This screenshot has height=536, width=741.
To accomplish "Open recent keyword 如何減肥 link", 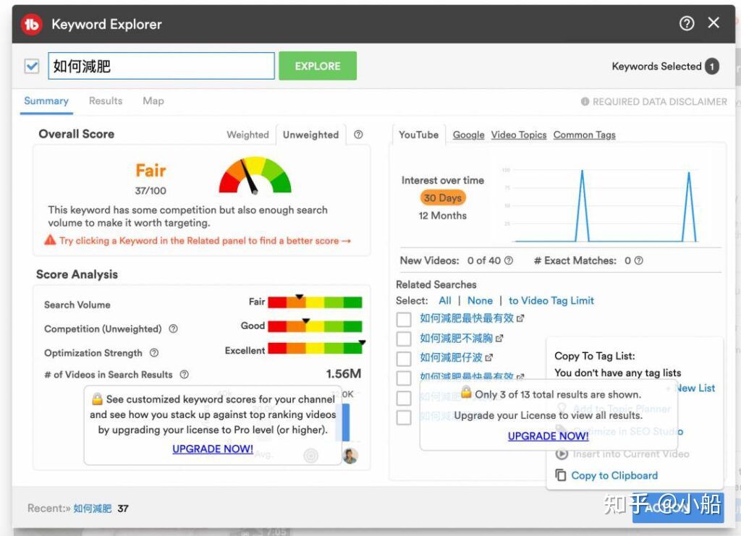I will 93,509.
